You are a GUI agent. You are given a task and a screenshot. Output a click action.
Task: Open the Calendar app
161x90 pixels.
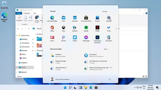click(x=75, y=19)
